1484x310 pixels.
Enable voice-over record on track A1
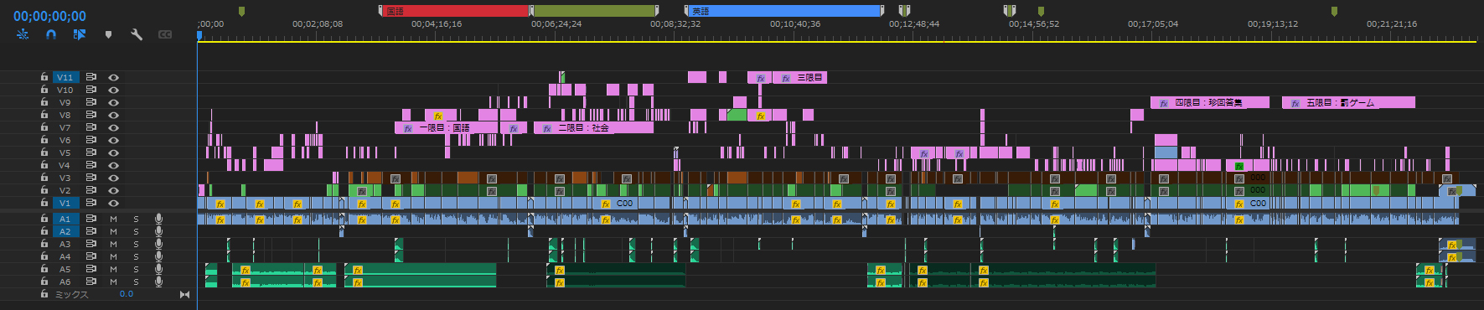(158, 219)
